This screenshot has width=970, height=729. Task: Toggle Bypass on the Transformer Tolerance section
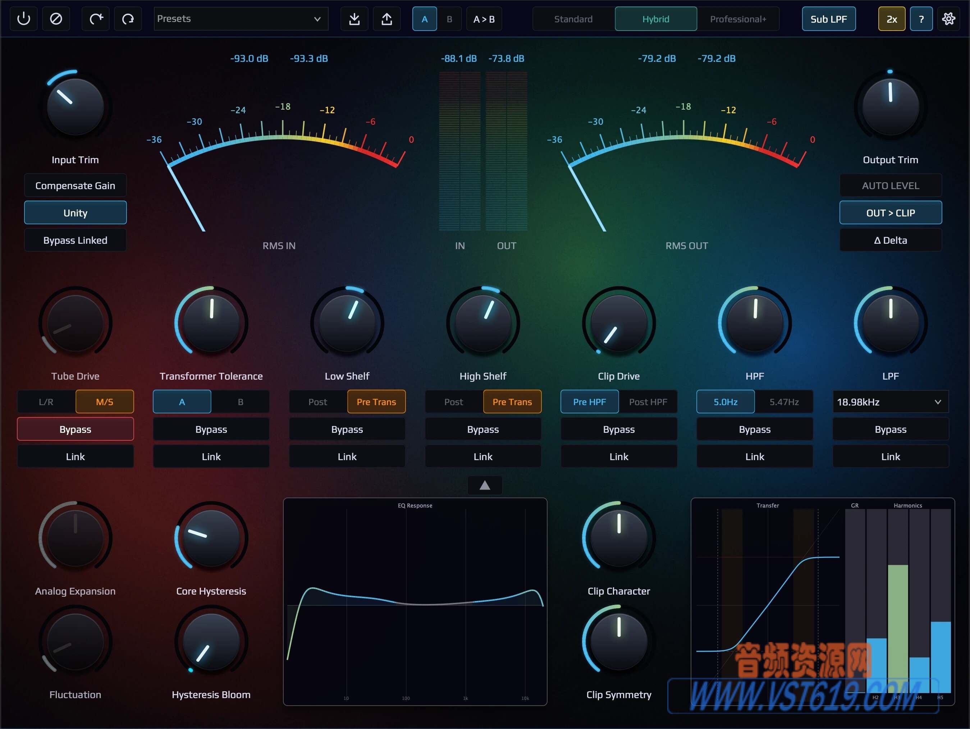(211, 429)
